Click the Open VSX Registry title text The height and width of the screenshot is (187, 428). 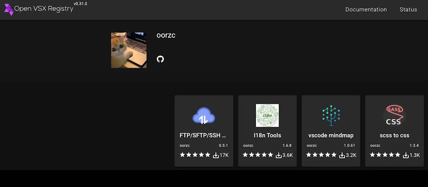point(44,9)
